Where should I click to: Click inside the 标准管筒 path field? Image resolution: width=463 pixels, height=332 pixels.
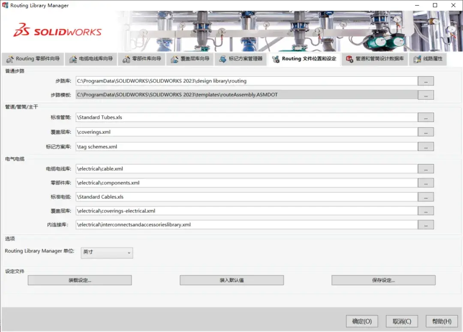coord(214,117)
